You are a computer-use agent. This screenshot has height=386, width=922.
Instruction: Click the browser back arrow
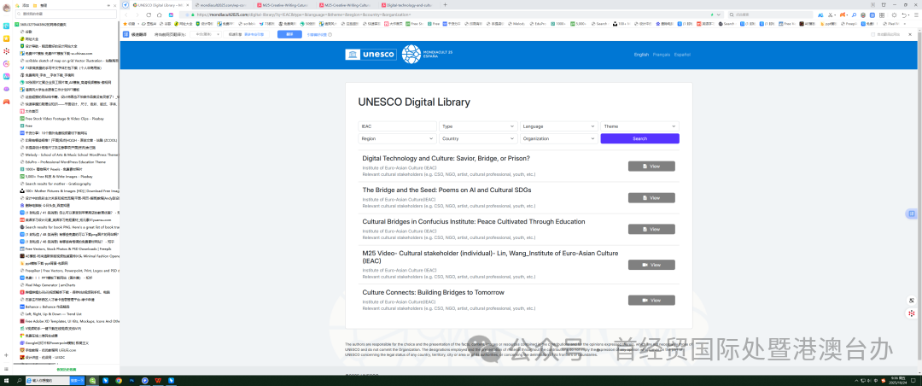click(125, 15)
